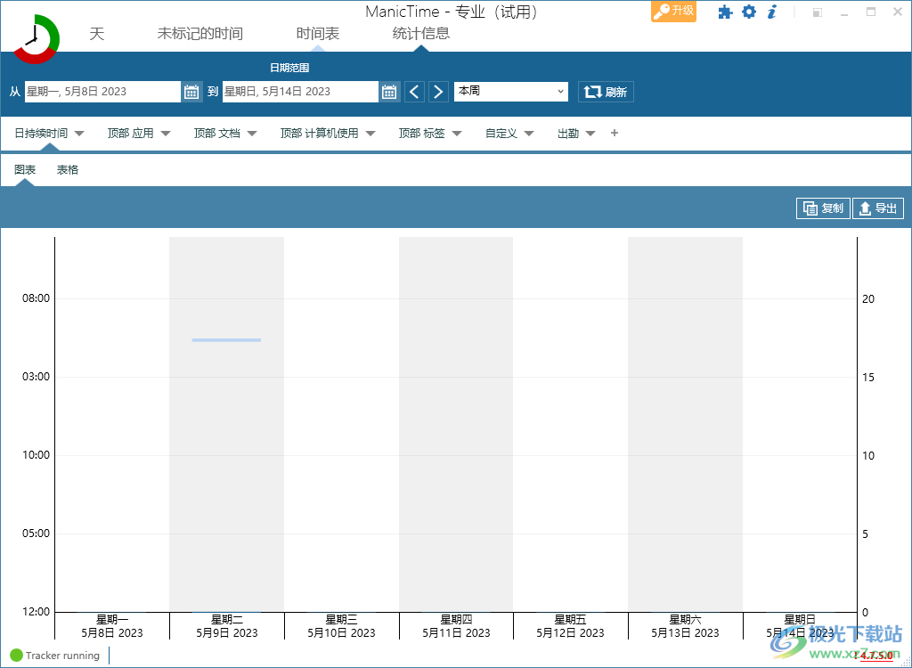Viewport: 912px width, 668px height.
Task: Click the 星期四 5月11日 2023 axis label
Action: (456, 626)
